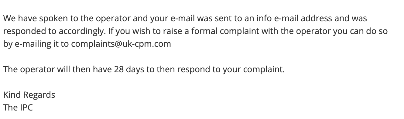Click the words "Kind Regards"

click(29, 95)
